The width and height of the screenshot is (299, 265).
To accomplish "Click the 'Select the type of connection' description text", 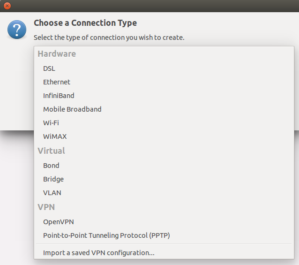I will click(x=109, y=38).
